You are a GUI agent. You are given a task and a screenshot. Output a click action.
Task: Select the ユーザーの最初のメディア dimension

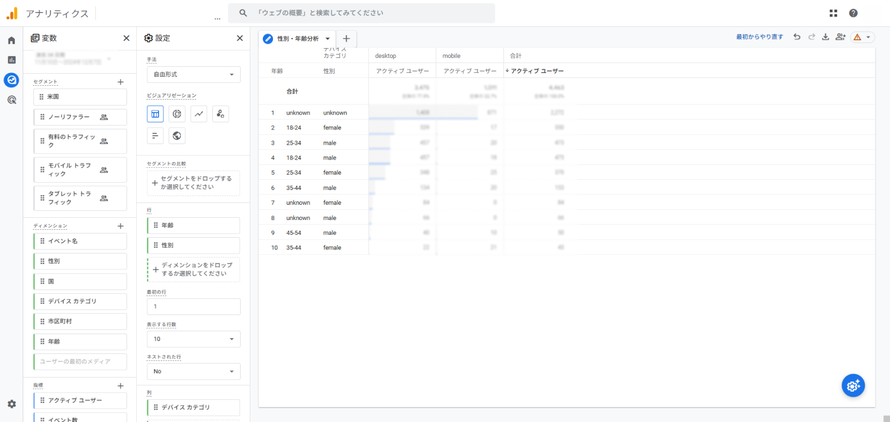[x=80, y=361]
